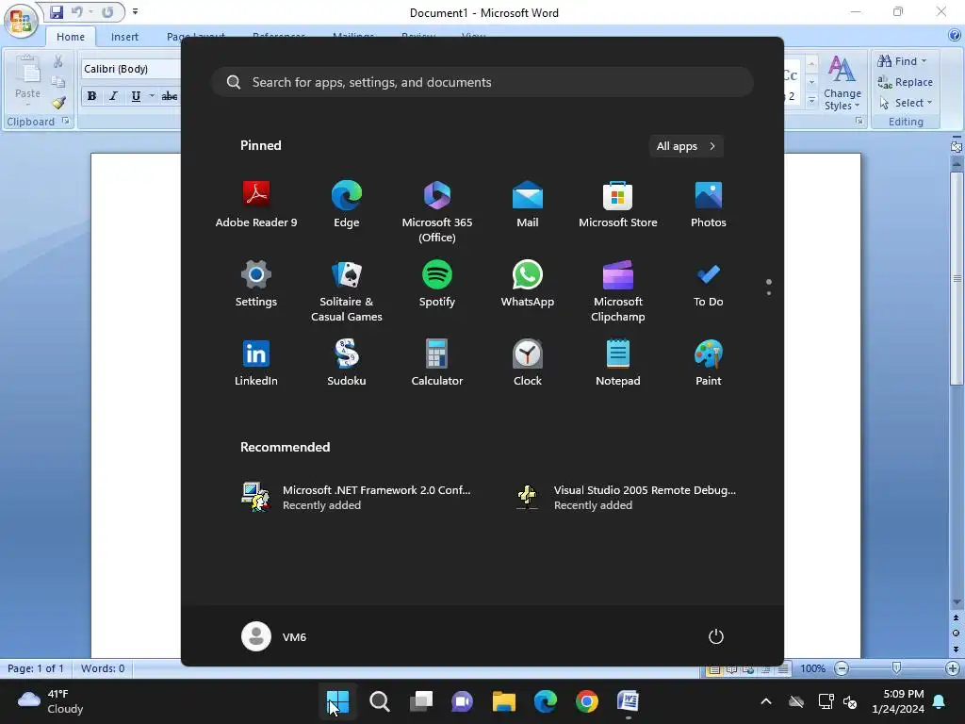Open Settings from the Start menu
Image resolution: width=965 pixels, height=724 pixels.
(256, 284)
